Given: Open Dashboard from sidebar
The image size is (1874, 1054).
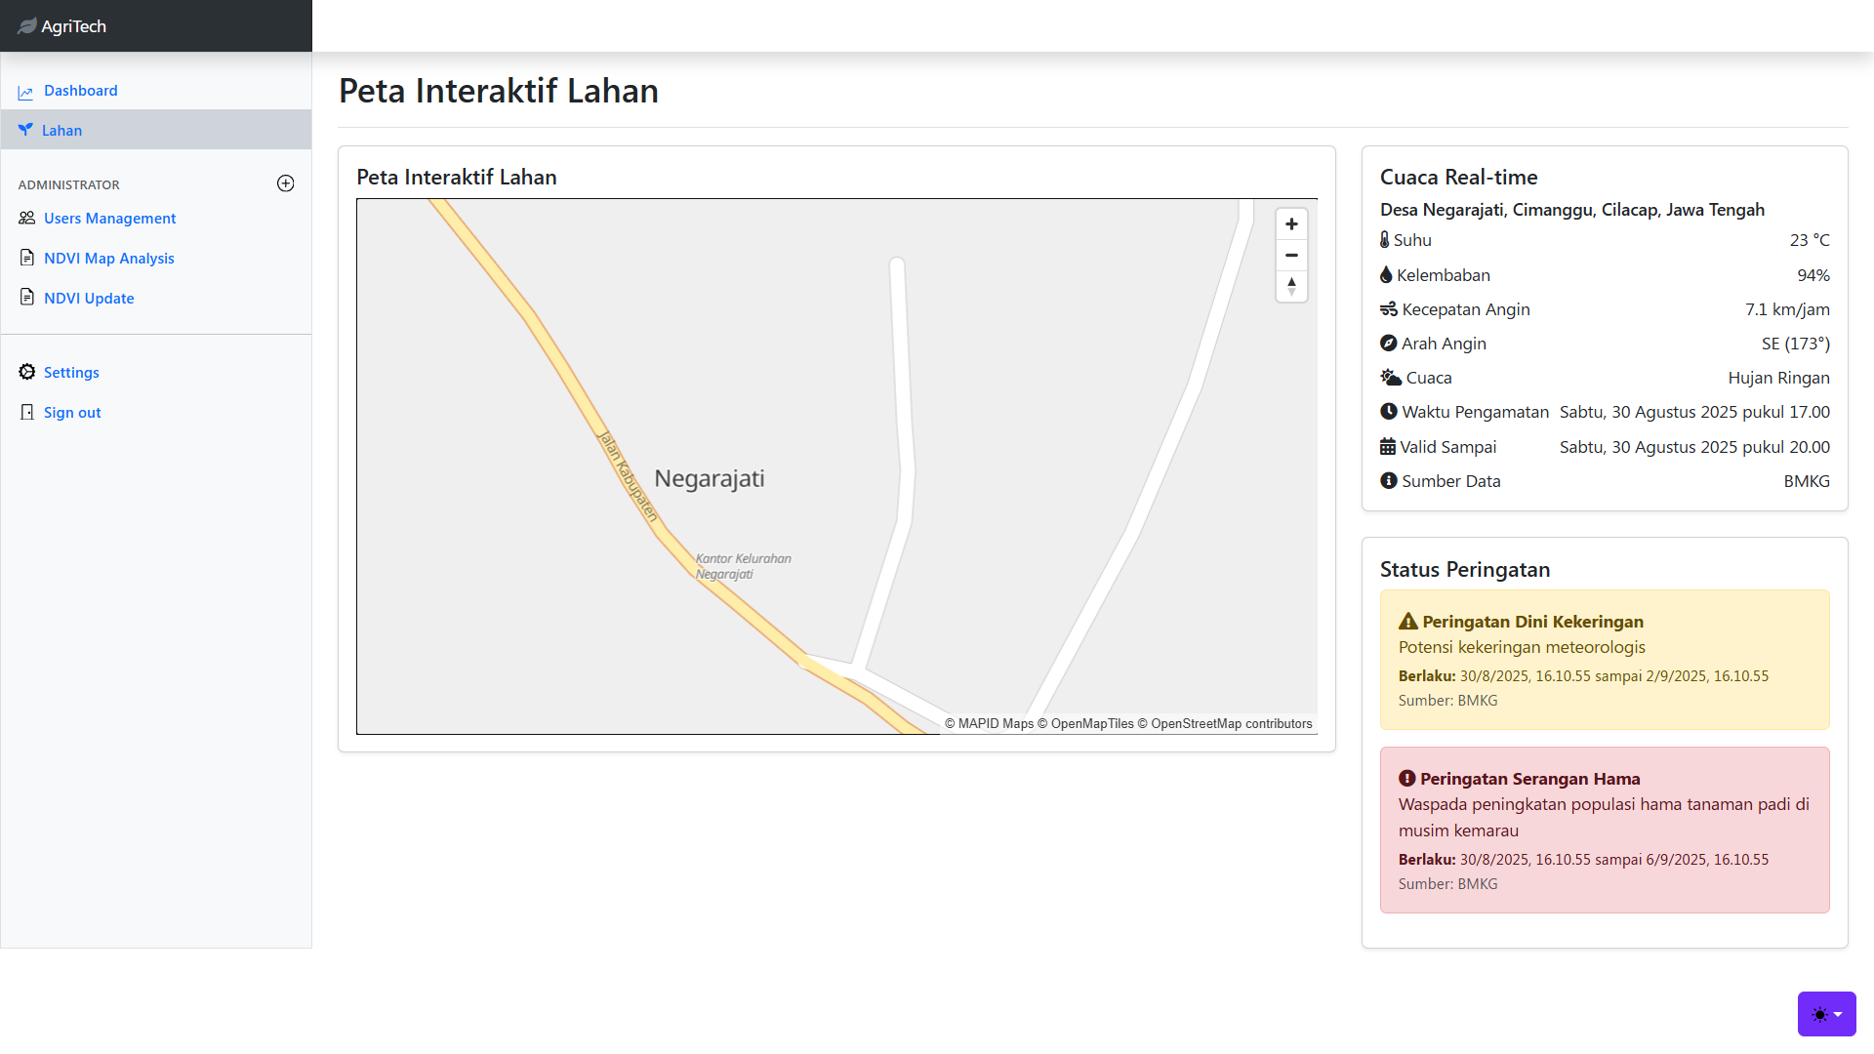Looking at the screenshot, I should pos(80,91).
